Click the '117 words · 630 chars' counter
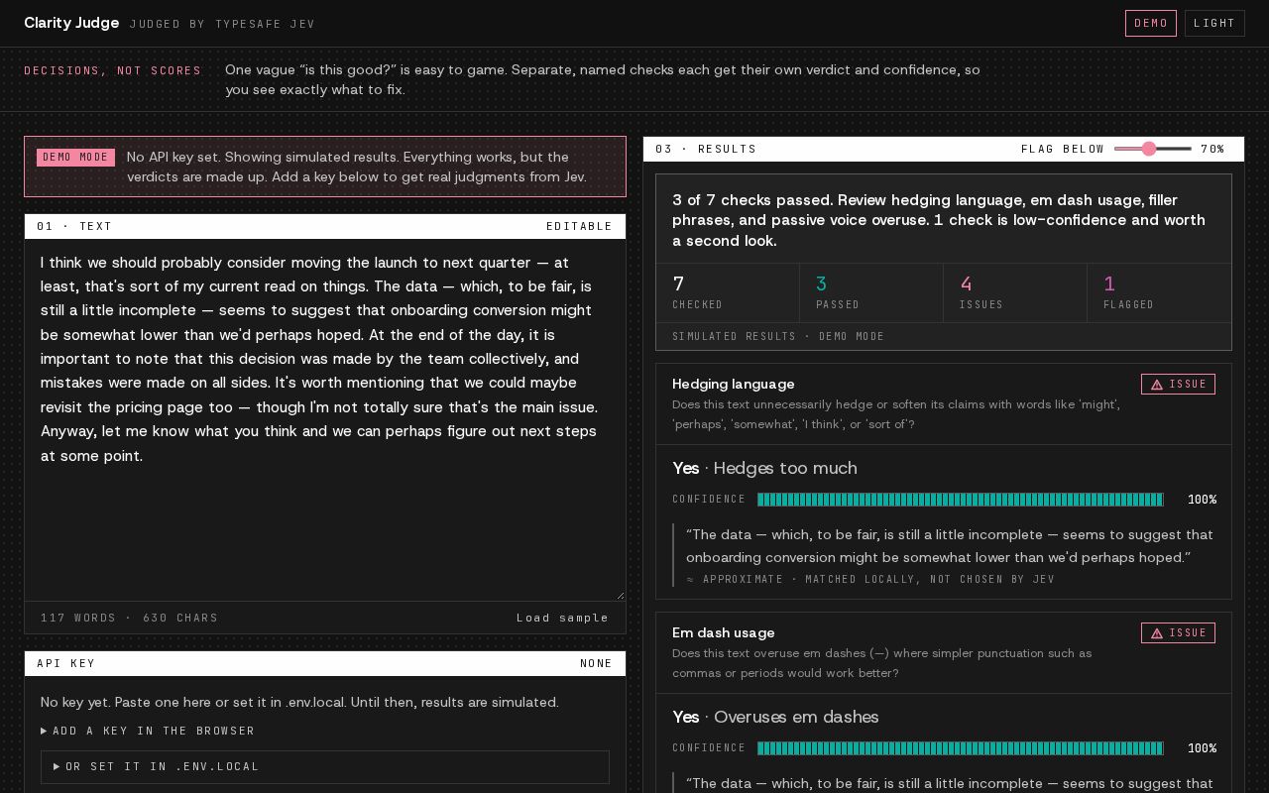Image resolution: width=1269 pixels, height=793 pixels. coord(130,618)
